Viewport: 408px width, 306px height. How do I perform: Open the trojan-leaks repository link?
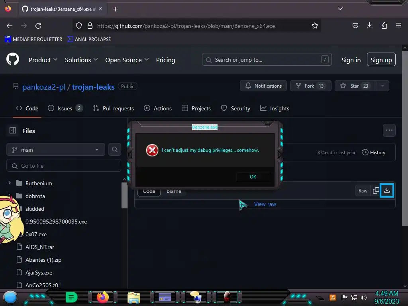click(93, 86)
